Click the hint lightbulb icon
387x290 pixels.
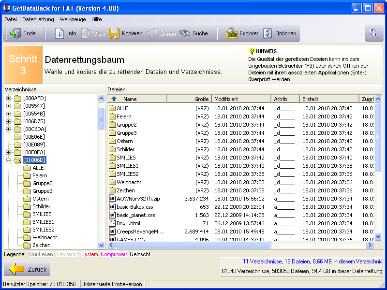pyautogui.click(x=252, y=51)
